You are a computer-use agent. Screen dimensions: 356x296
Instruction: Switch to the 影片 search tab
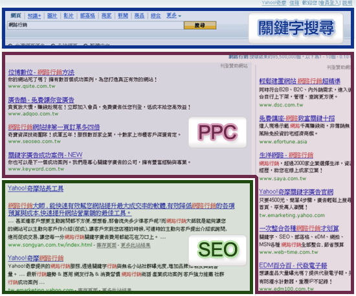69,16
